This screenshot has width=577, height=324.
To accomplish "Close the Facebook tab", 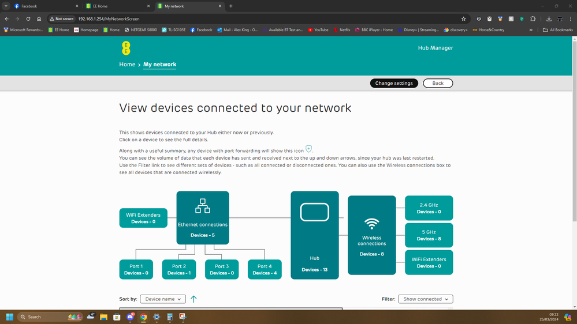I will (77, 6).
